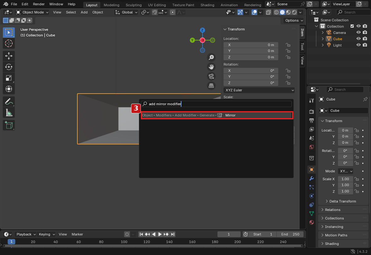Select the Move tool

click(9, 56)
